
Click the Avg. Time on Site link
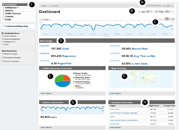point(144,56)
